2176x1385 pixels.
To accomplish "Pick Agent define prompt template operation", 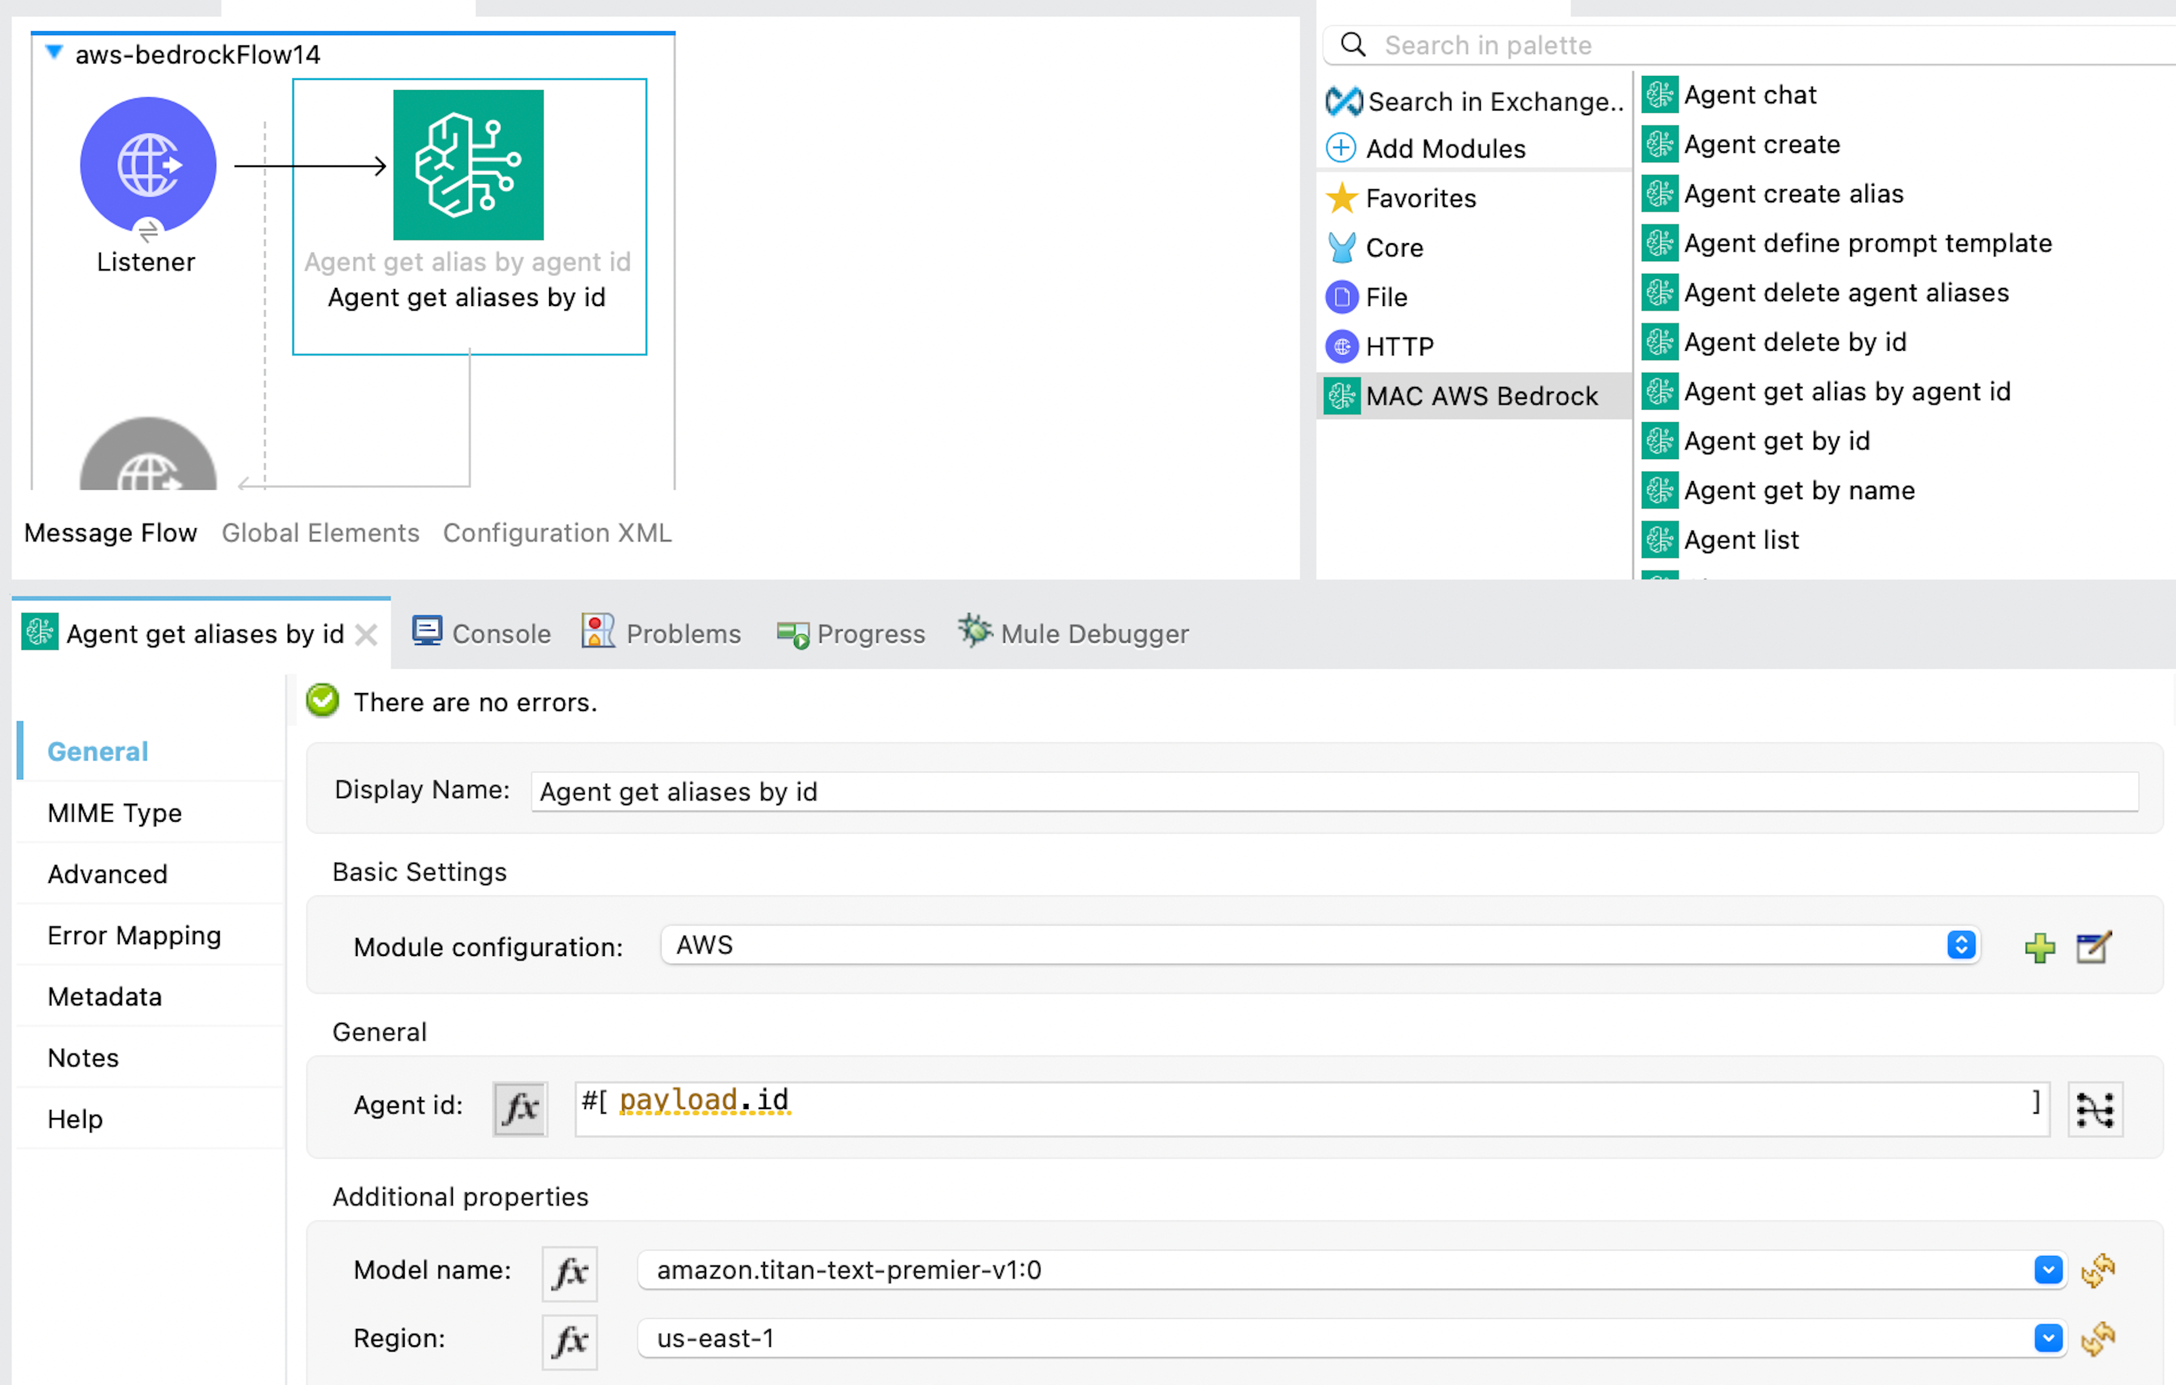I will coord(1846,243).
